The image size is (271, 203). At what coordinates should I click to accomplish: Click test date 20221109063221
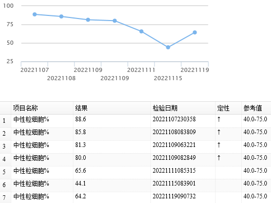174,145
